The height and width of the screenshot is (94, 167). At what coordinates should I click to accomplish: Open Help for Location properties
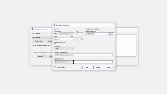click(109, 67)
